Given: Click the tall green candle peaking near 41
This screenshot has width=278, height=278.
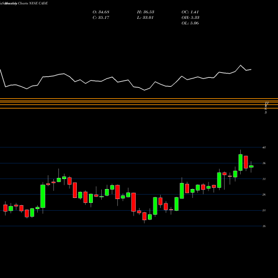Looking at the screenshot, I should (240, 162).
